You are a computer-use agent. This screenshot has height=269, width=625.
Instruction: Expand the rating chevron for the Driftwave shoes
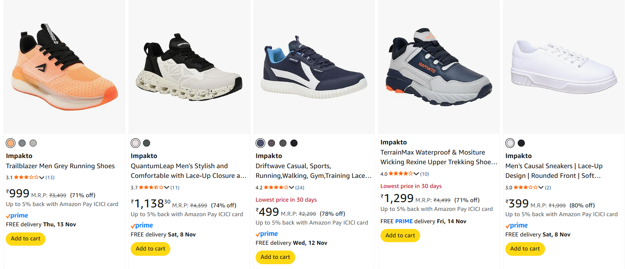tap(291, 188)
